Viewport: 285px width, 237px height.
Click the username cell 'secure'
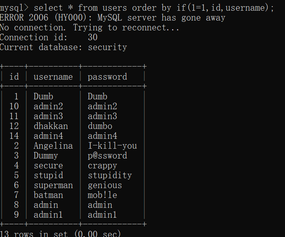48,166
